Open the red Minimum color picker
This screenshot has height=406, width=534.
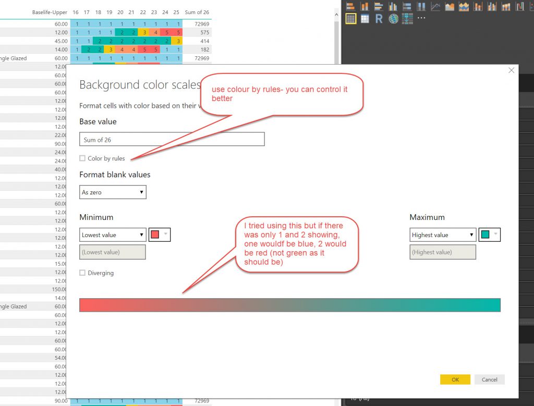click(x=160, y=235)
